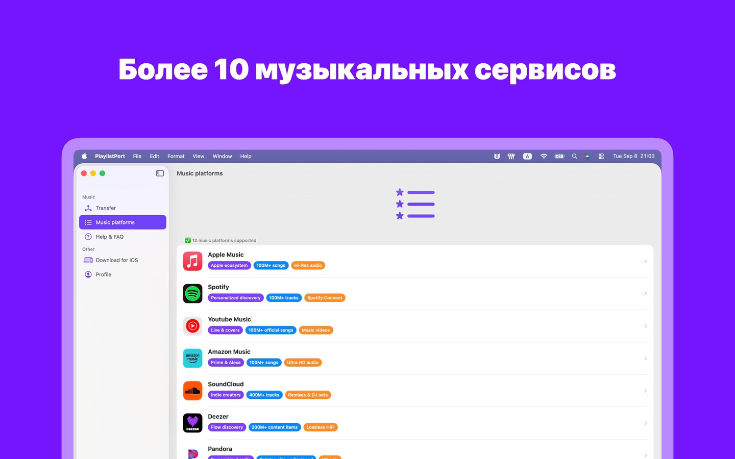The image size is (735, 459).
Task: Open the Help menu
Action: (x=246, y=157)
